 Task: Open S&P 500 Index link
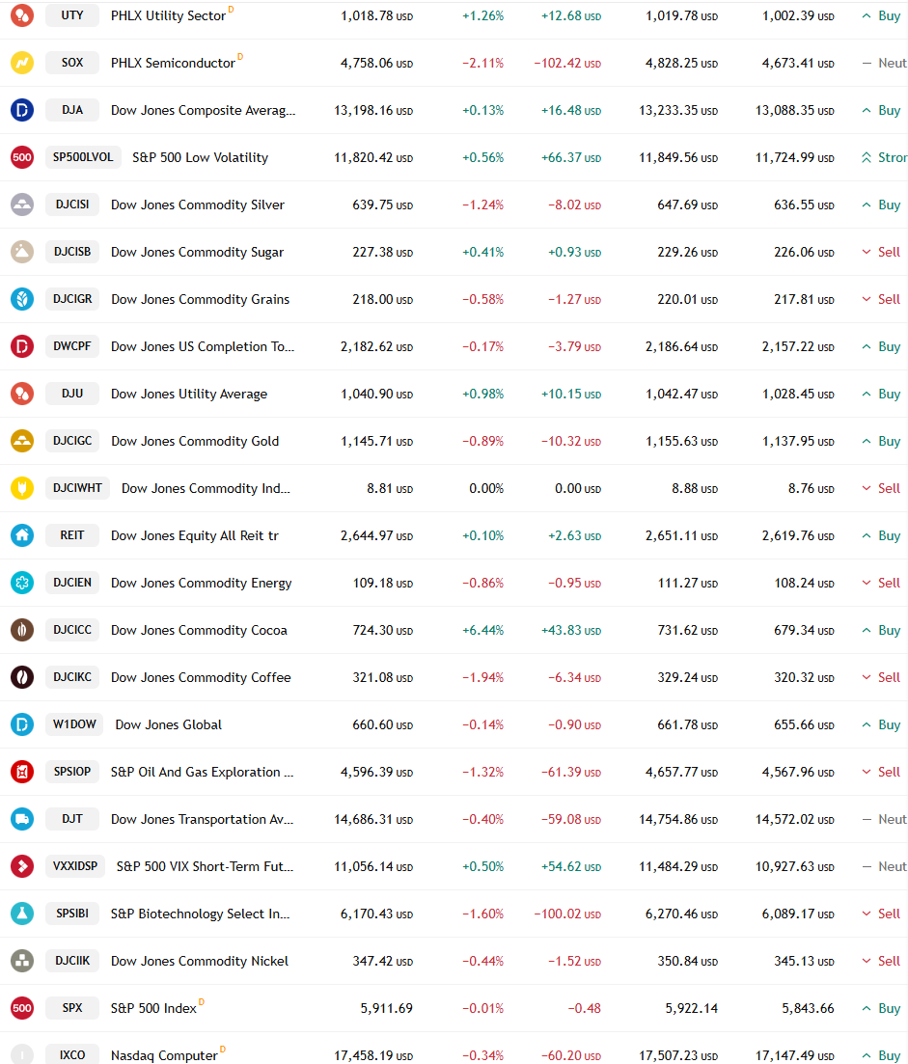[x=153, y=1008]
